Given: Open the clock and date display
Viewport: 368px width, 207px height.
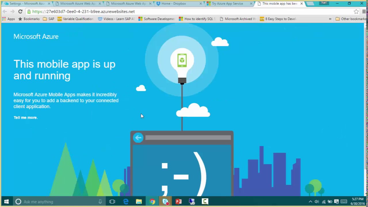Looking at the screenshot, I should coord(358,202).
